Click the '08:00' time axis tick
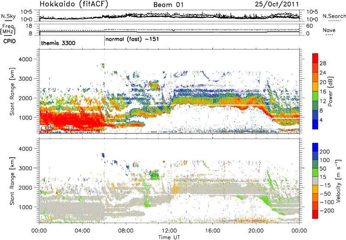This screenshot has width=346, height=240. (126, 231)
